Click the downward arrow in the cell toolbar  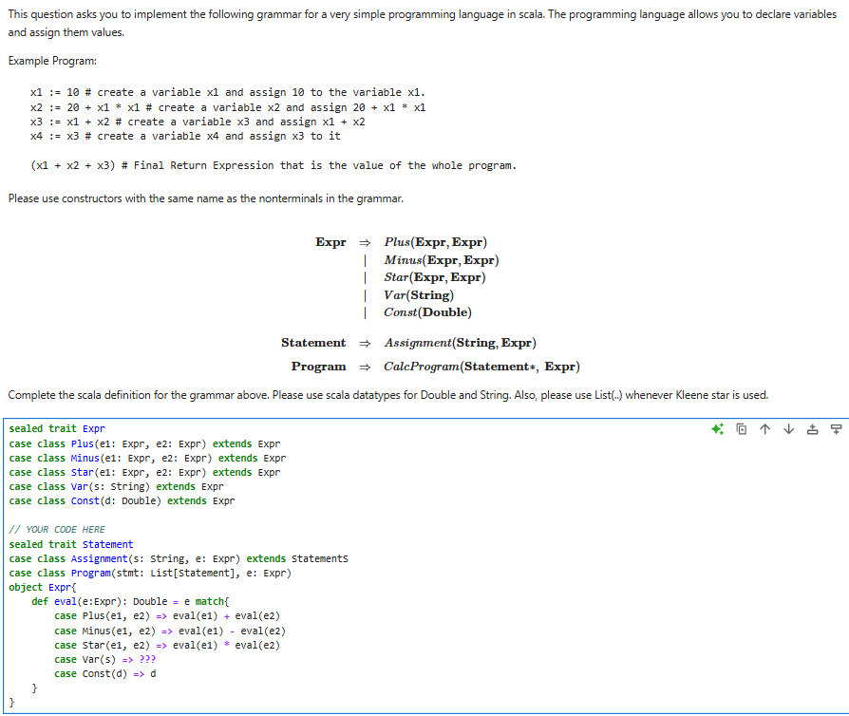788,430
